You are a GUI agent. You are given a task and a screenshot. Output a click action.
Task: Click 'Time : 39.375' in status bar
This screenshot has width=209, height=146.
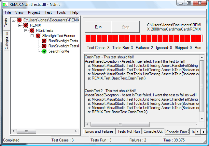click(174, 140)
